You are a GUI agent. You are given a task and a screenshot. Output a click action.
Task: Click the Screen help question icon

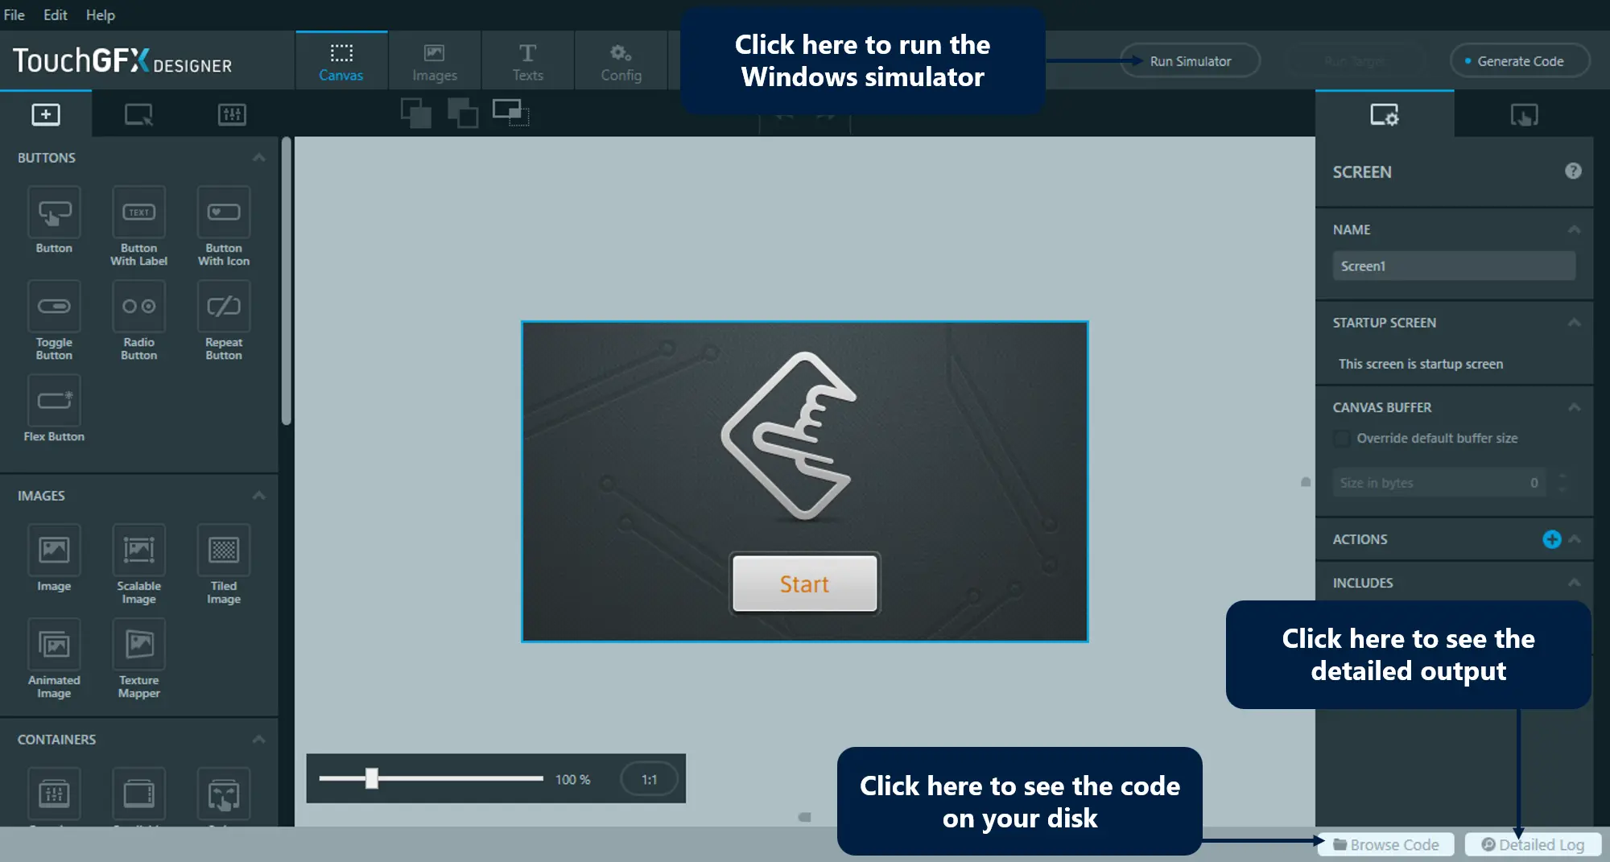1573,171
